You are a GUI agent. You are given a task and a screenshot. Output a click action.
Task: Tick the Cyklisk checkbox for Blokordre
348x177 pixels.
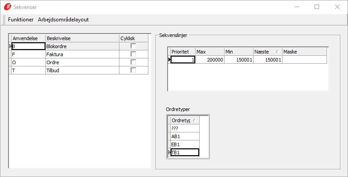tap(133, 46)
